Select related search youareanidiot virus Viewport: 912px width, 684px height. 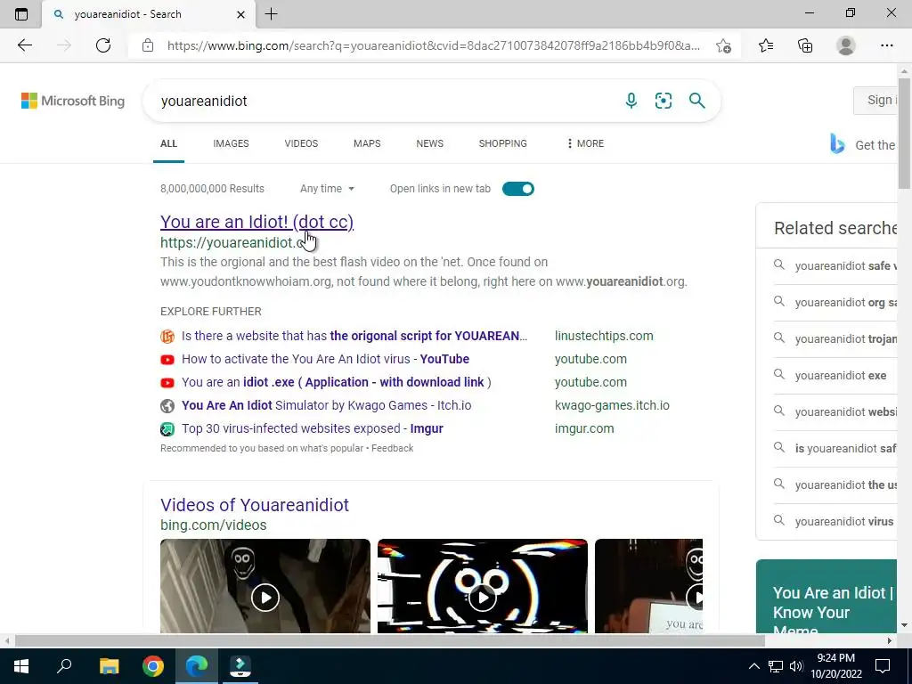coord(844,521)
